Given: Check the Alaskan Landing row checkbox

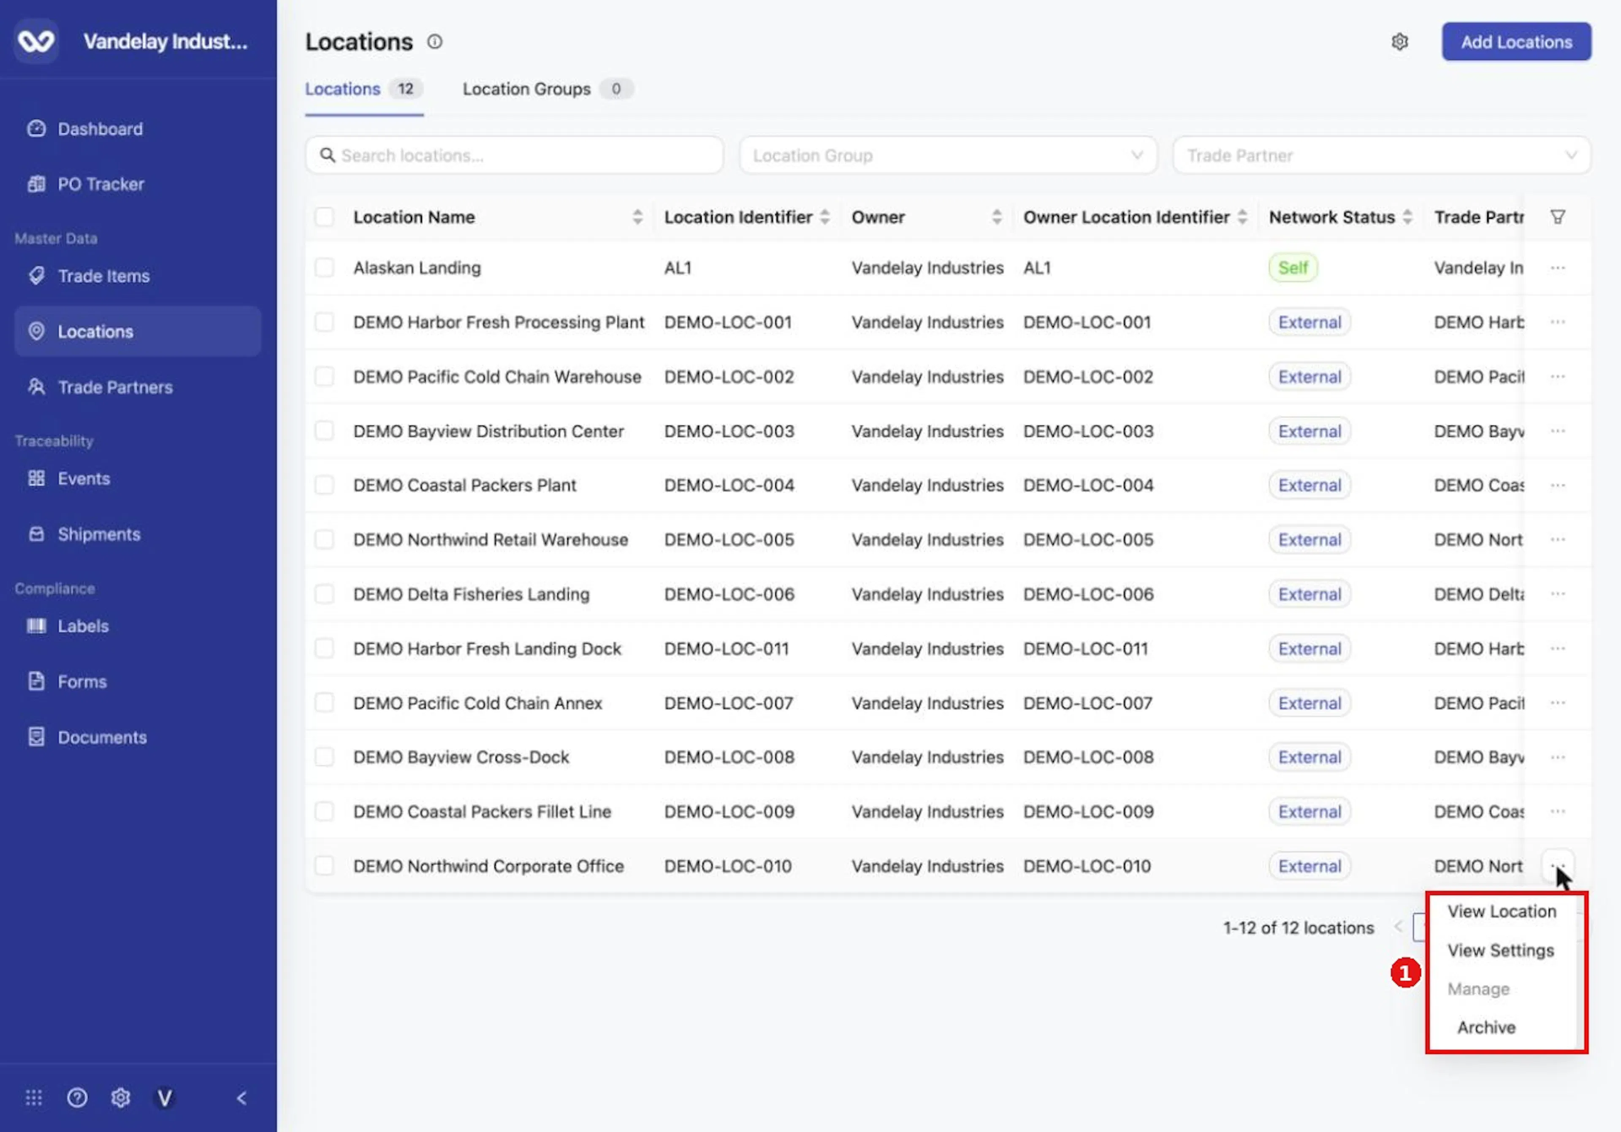Looking at the screenshot, I should pyautogui.click(x=324, y=268).
